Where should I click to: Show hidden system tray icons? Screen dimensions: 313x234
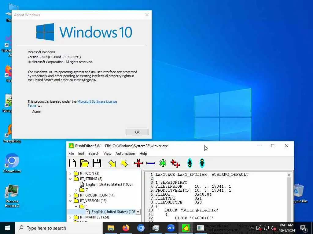[252, 228]
